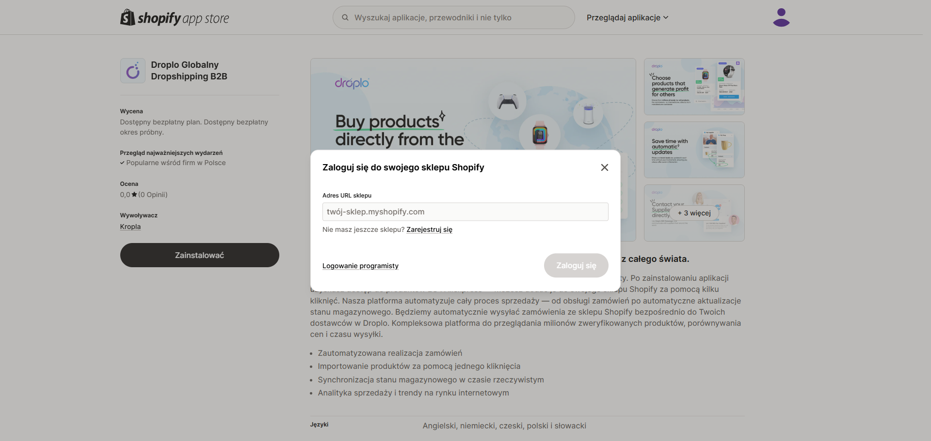Open the 'Choose products' screenshot thumbnail
The image size is (931, 441).
click(x=694, y=87)
